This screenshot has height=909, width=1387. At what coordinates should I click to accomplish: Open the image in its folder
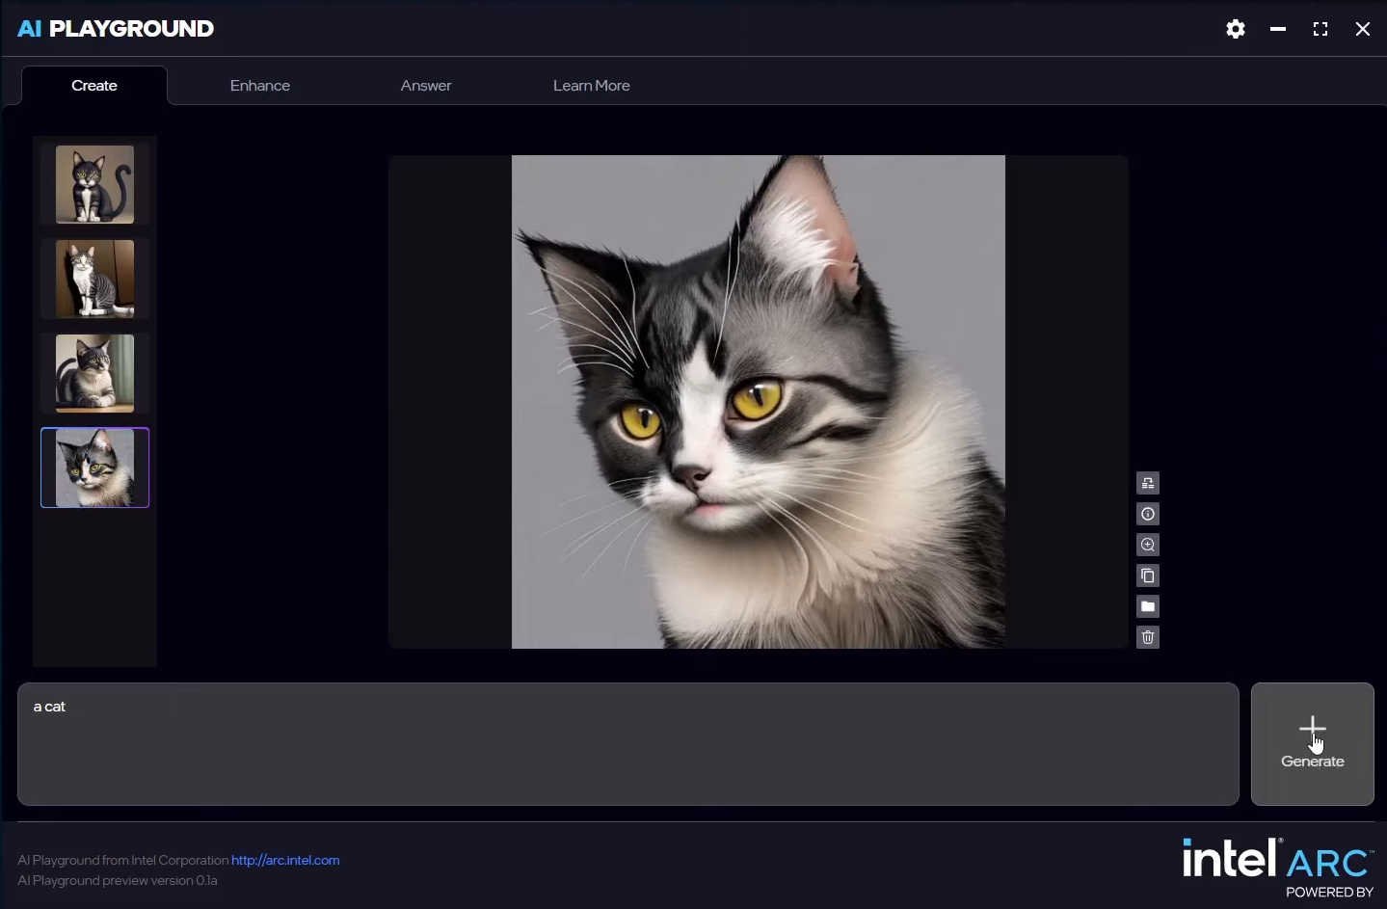(1147, 606)
